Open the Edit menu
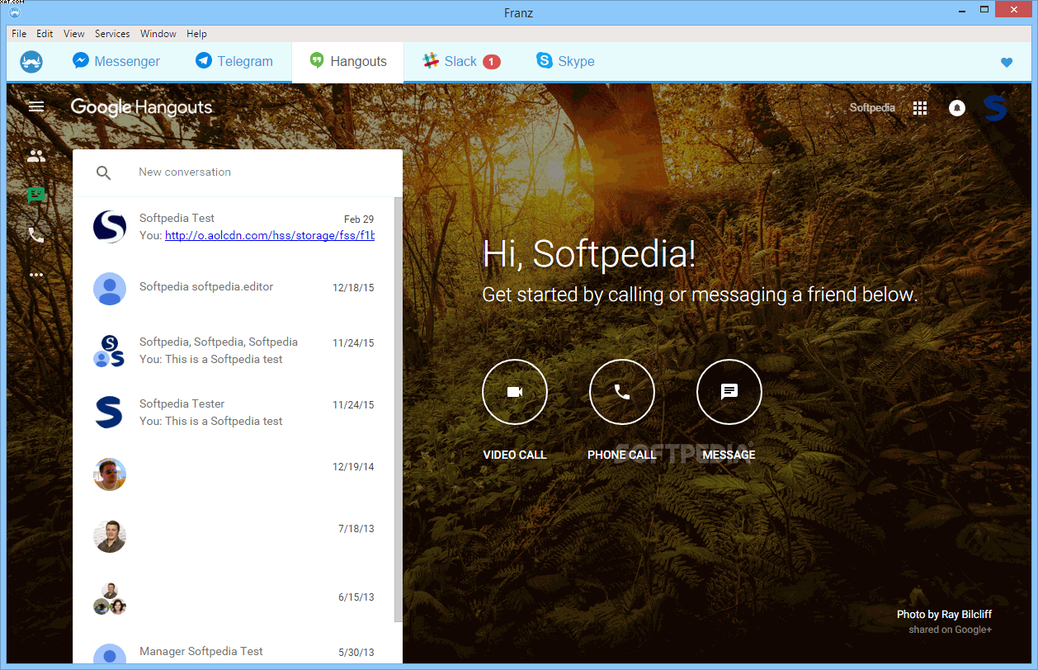 (45, 34)
